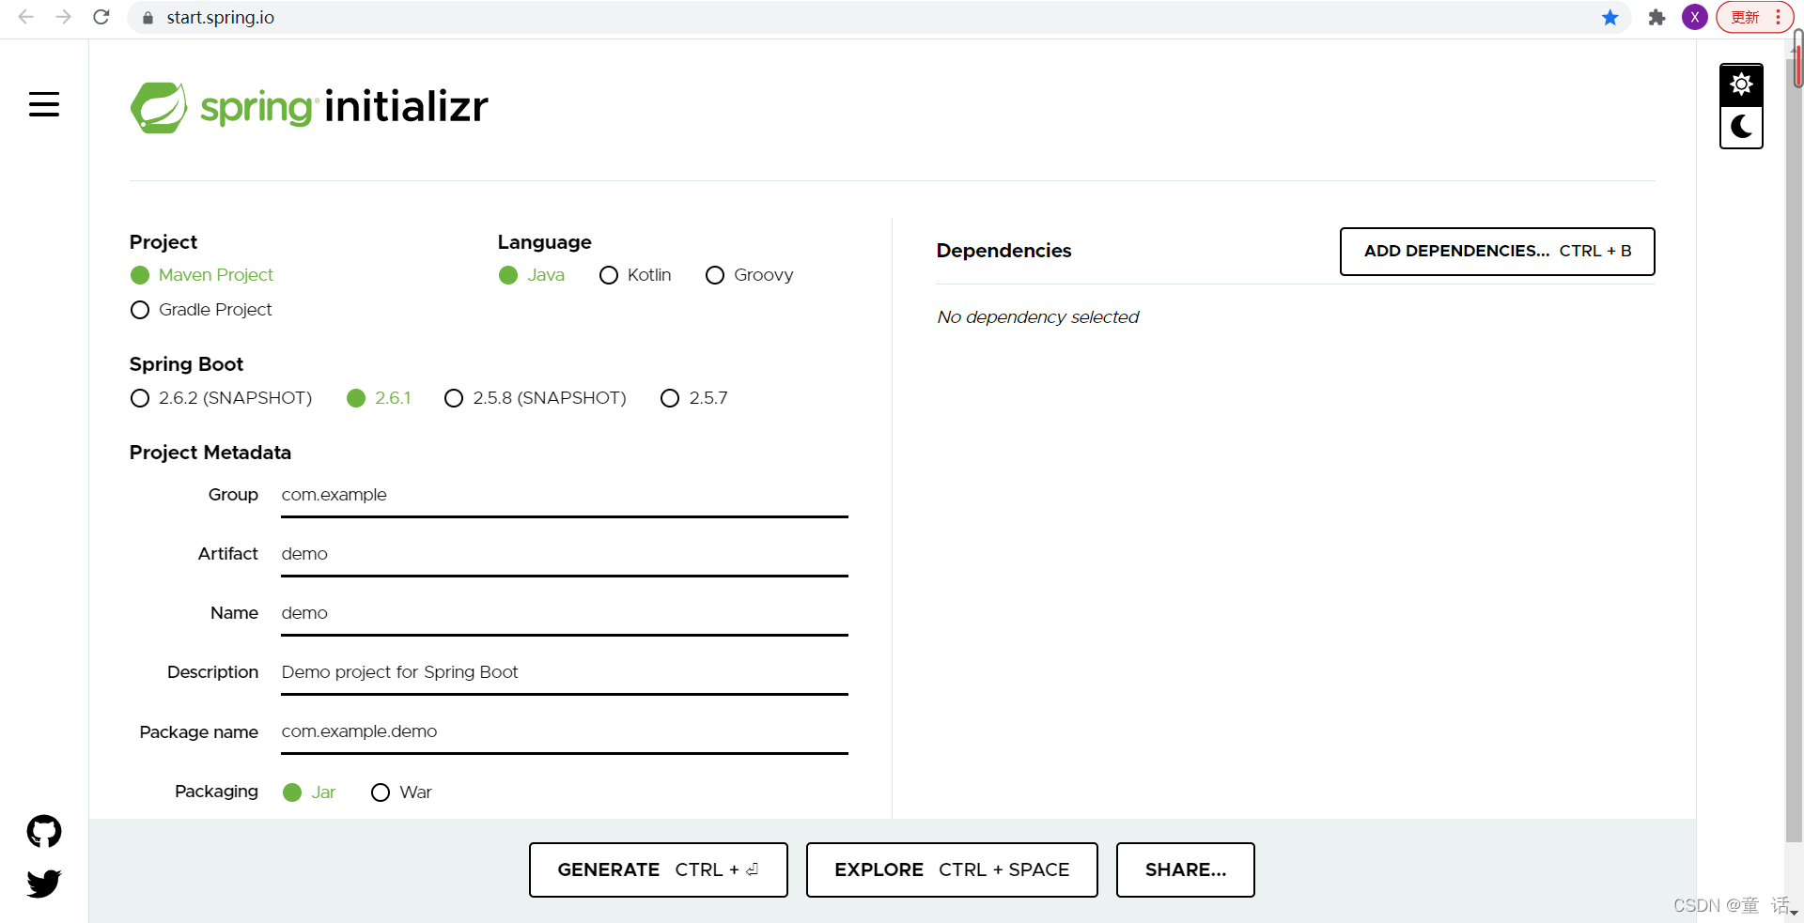This screenshot has width=1804, height=923.
Task: Click the Add Dependencies button
Action: (1498, 252)
